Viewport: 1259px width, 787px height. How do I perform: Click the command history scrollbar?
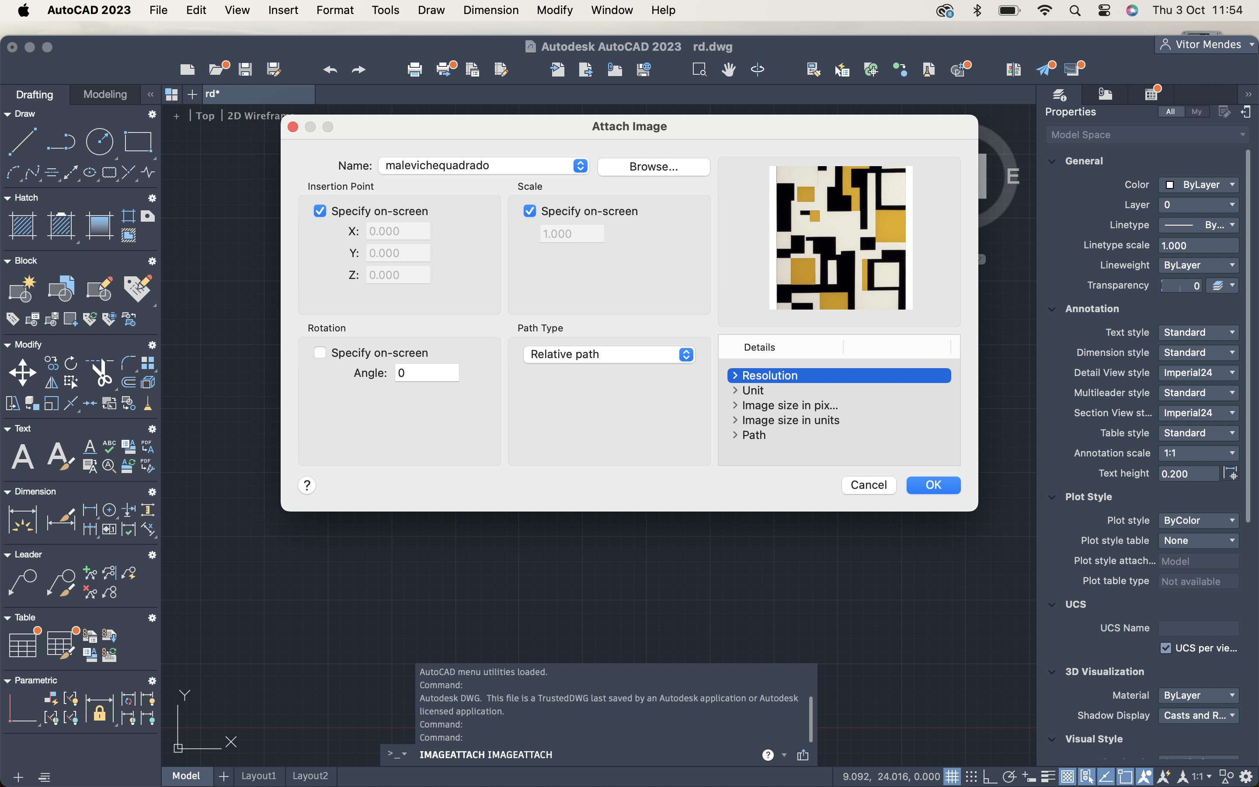point(810,719)
